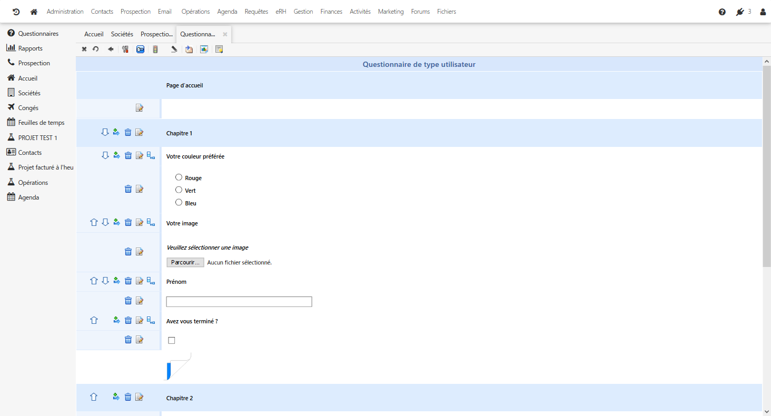The image size is (771, 416).
Task: Click the history icon in top bar
Action: pyautogui.click(x=16, y=12)
